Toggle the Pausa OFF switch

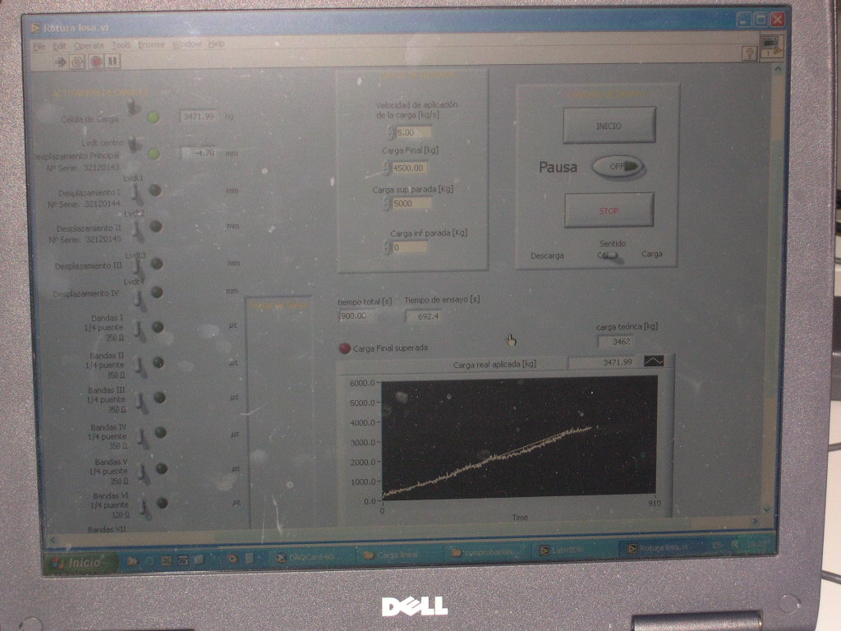pos(618,167)
